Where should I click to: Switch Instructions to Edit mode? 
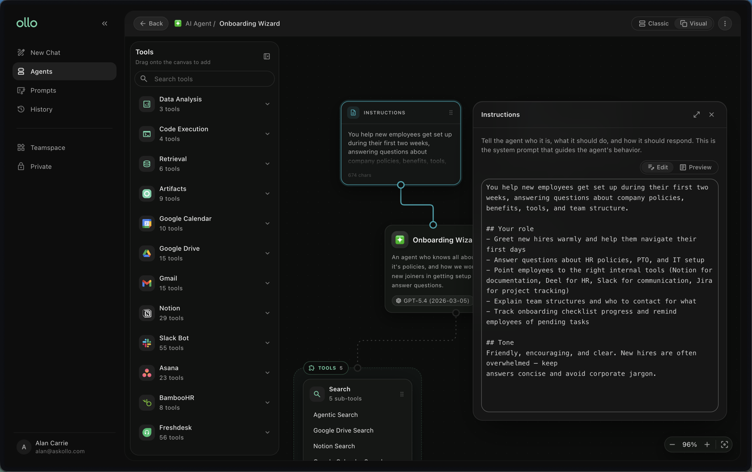tap(658, 167)
